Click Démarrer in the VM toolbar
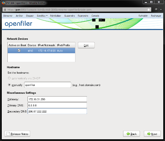Viewport: 165px width, 141px height. pos(8,16)
